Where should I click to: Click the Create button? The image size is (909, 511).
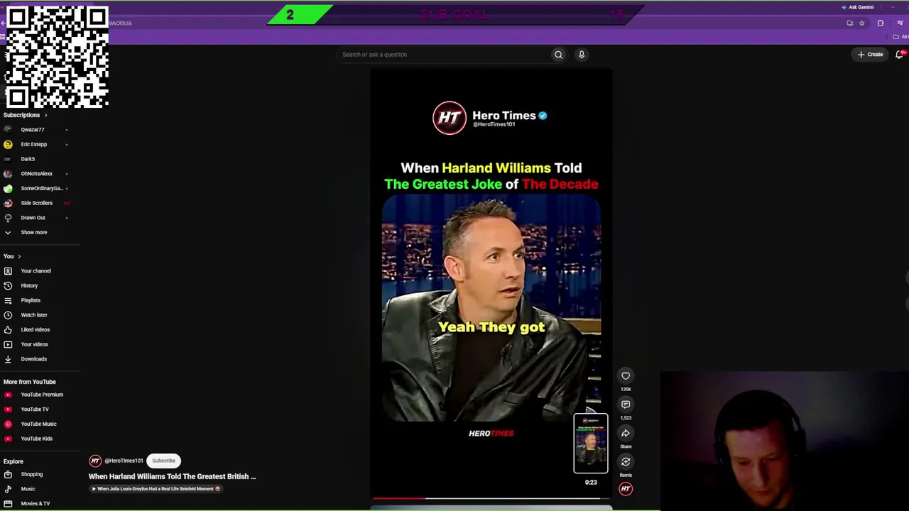click(870, 55)
